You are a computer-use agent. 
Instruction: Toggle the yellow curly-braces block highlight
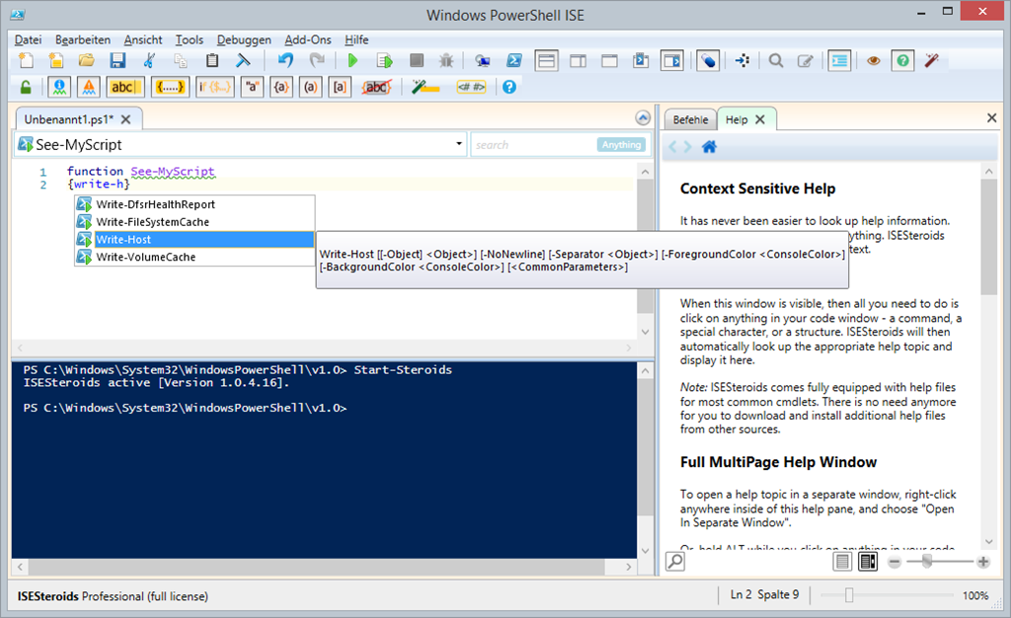click(170, 87)
